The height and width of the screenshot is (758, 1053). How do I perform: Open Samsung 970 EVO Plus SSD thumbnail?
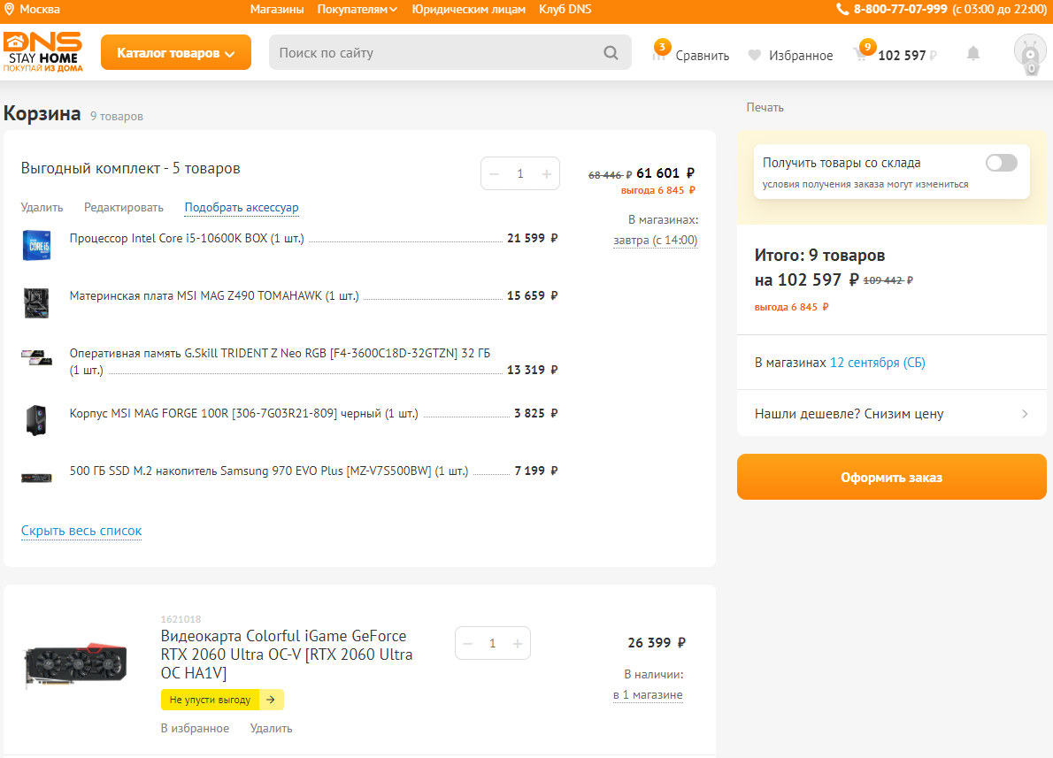(x=36, y=478)
